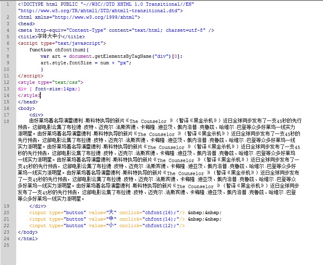Click the opening <div> tag
This screenshot has height=265, width=323.
36,115
